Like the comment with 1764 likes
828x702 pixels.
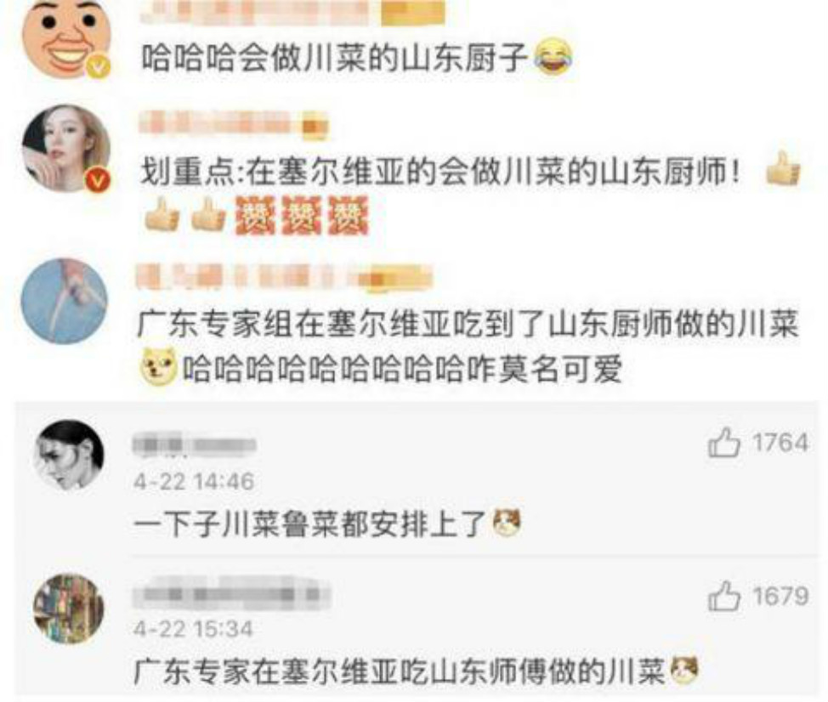(724, 442)
